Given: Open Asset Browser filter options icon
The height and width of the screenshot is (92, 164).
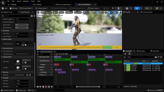Looking at the screenshot, I should coord(158,57).
